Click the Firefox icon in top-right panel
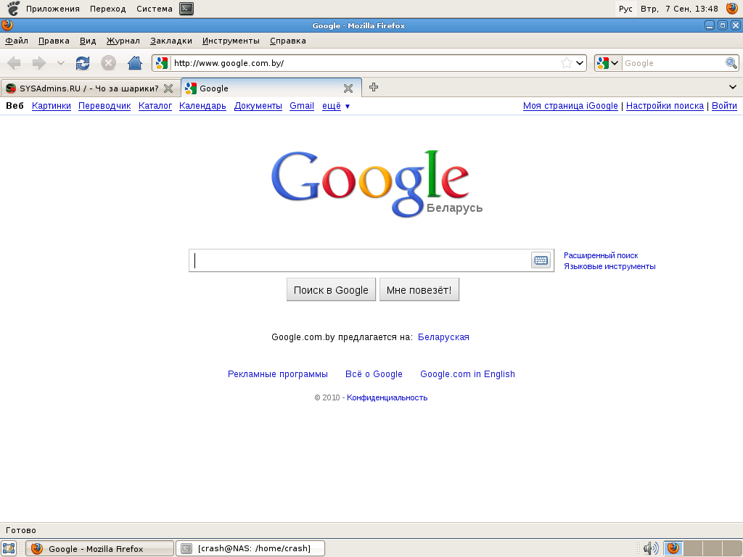The height and width of the screenshot is (557, 743). pyautogui.click(x=732, y=9)
